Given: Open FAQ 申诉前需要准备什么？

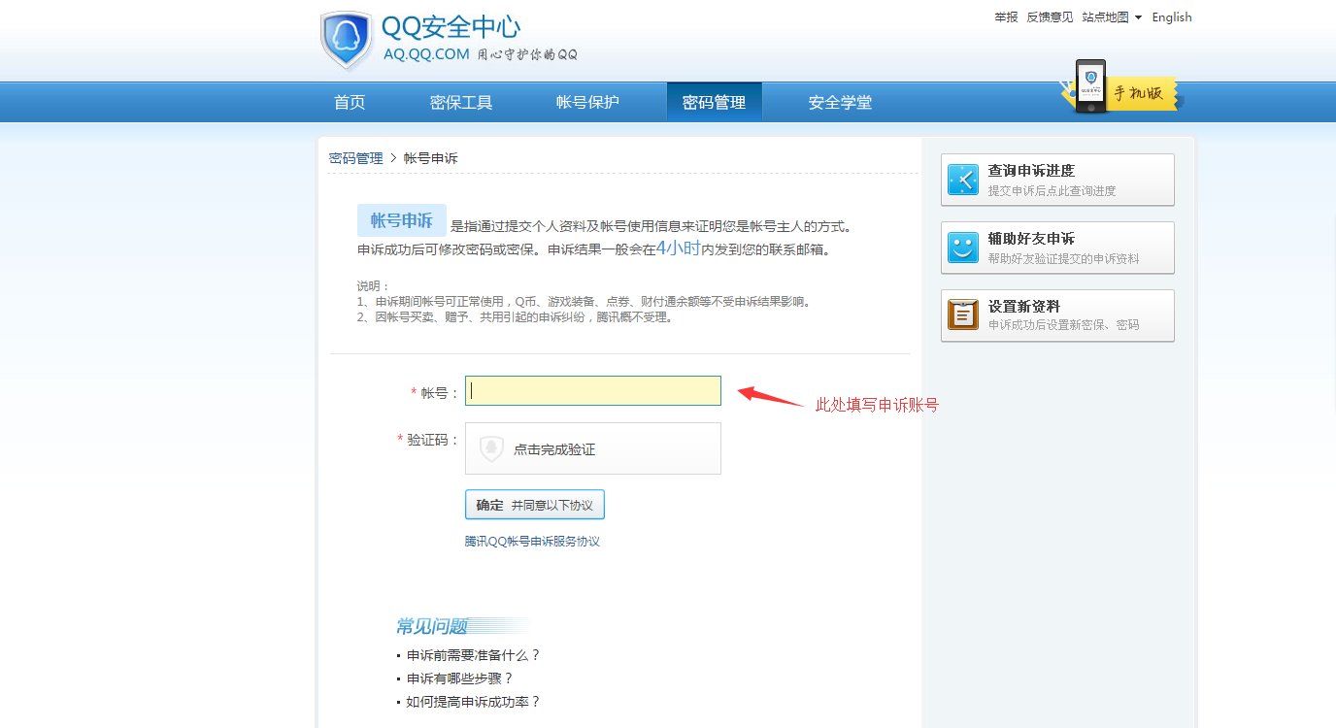Looking at the screenshot, I should [x=473, y=655].
